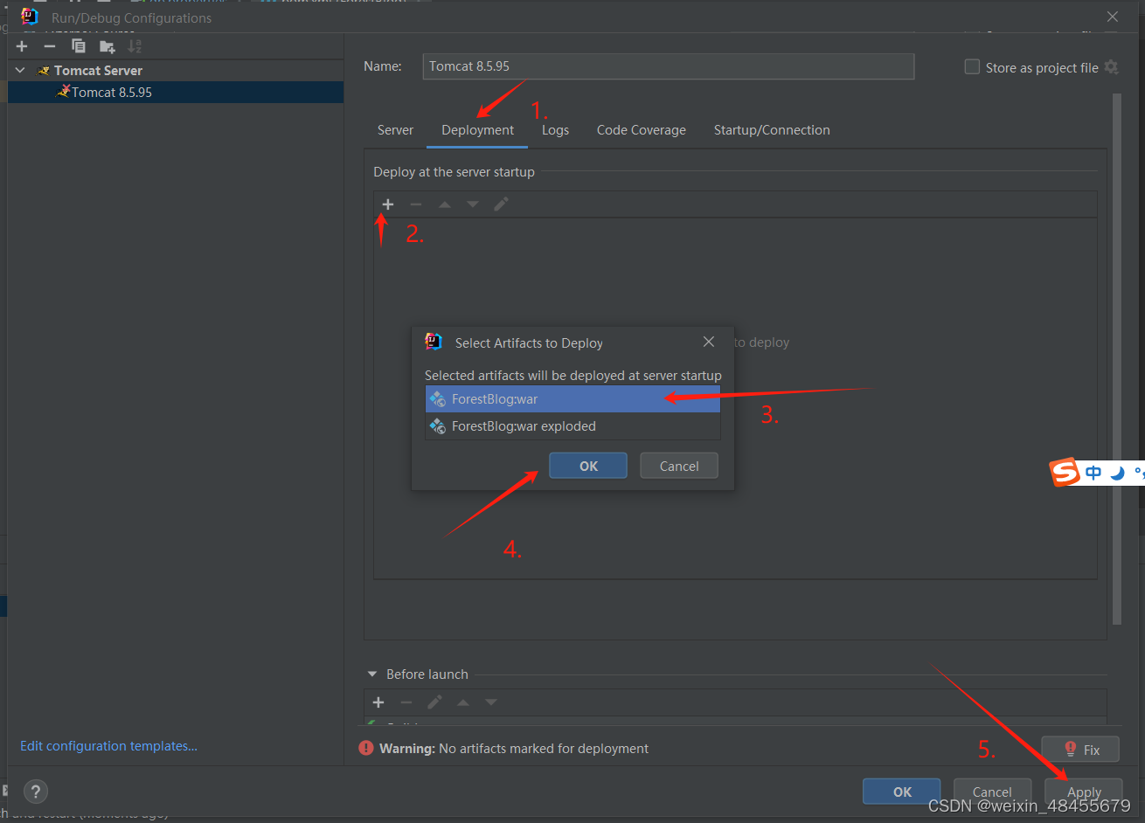Click Fix to resolve the deployment warning
Screen dimensions: 1145x823
[1079, 749]
